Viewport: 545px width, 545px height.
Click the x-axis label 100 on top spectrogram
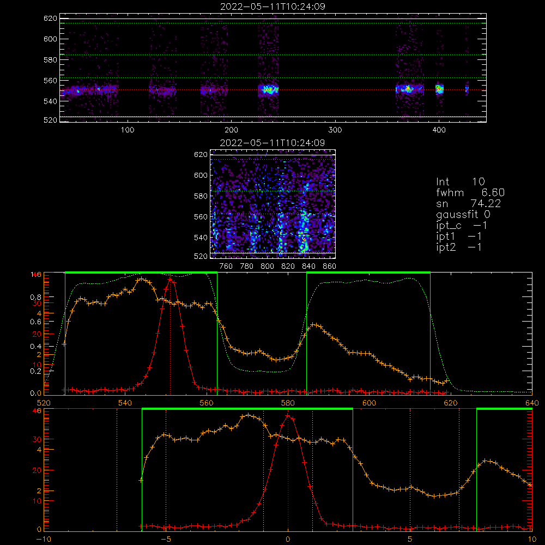[x=128, y=130]
